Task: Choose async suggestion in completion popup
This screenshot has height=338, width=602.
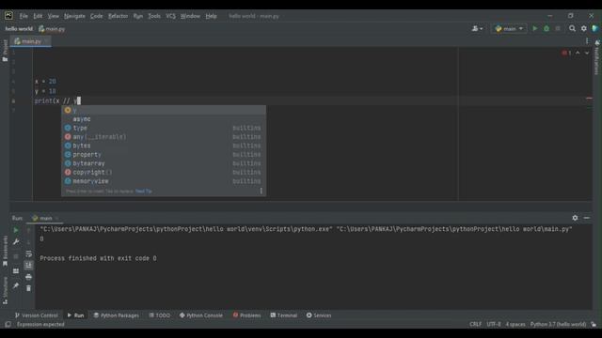Action: (x=164, y=119)
